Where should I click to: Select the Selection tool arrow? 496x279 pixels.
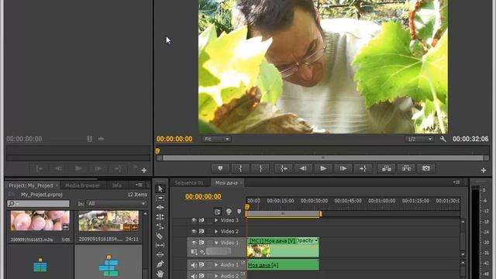(160, 189)
